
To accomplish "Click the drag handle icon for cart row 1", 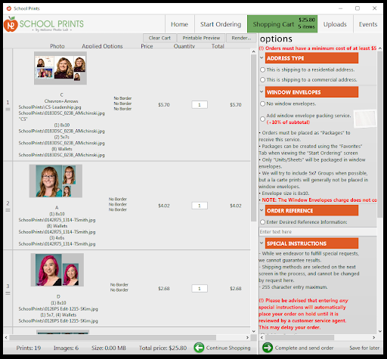I will coord(8,110).
